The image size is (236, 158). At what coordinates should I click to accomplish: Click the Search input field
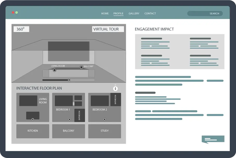(x=205, y=14)
